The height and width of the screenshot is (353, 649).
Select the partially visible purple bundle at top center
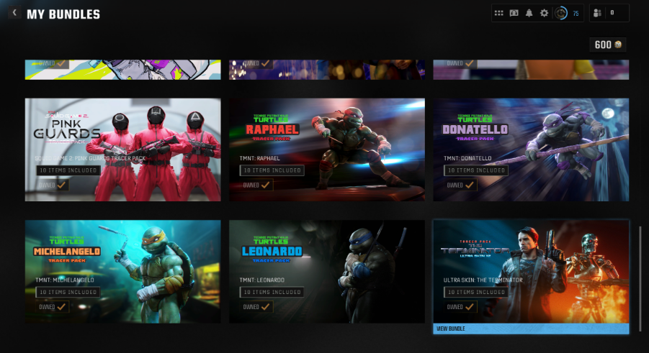327,70
